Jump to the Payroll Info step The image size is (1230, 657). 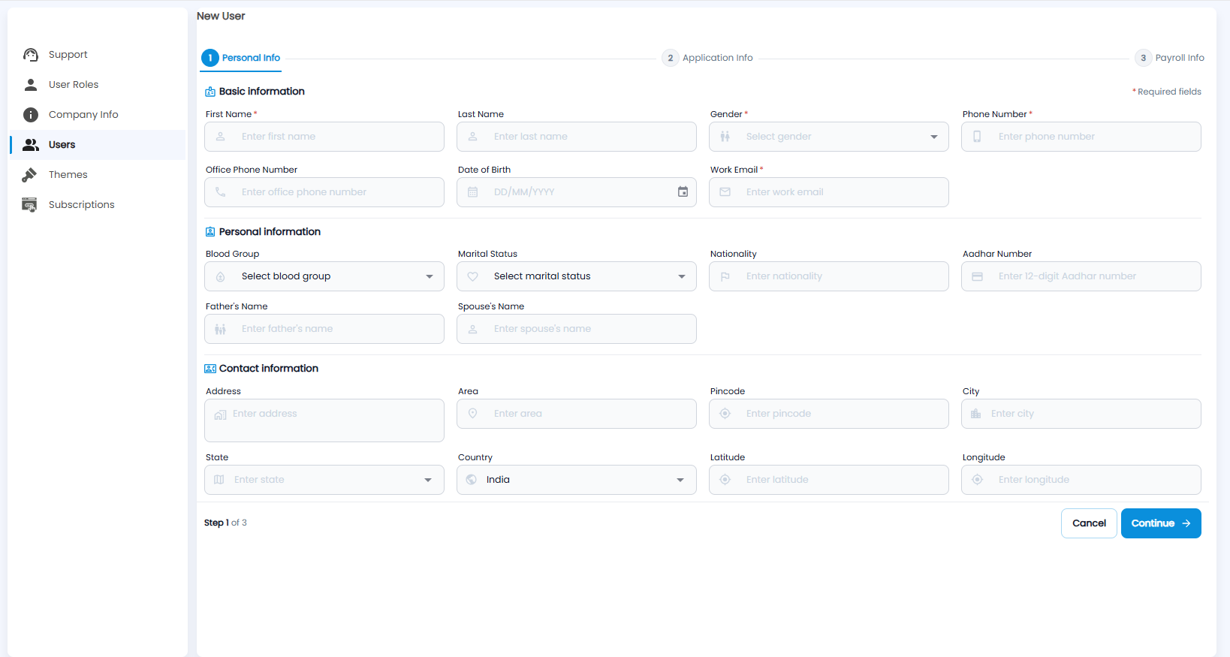coord(1170,58)
